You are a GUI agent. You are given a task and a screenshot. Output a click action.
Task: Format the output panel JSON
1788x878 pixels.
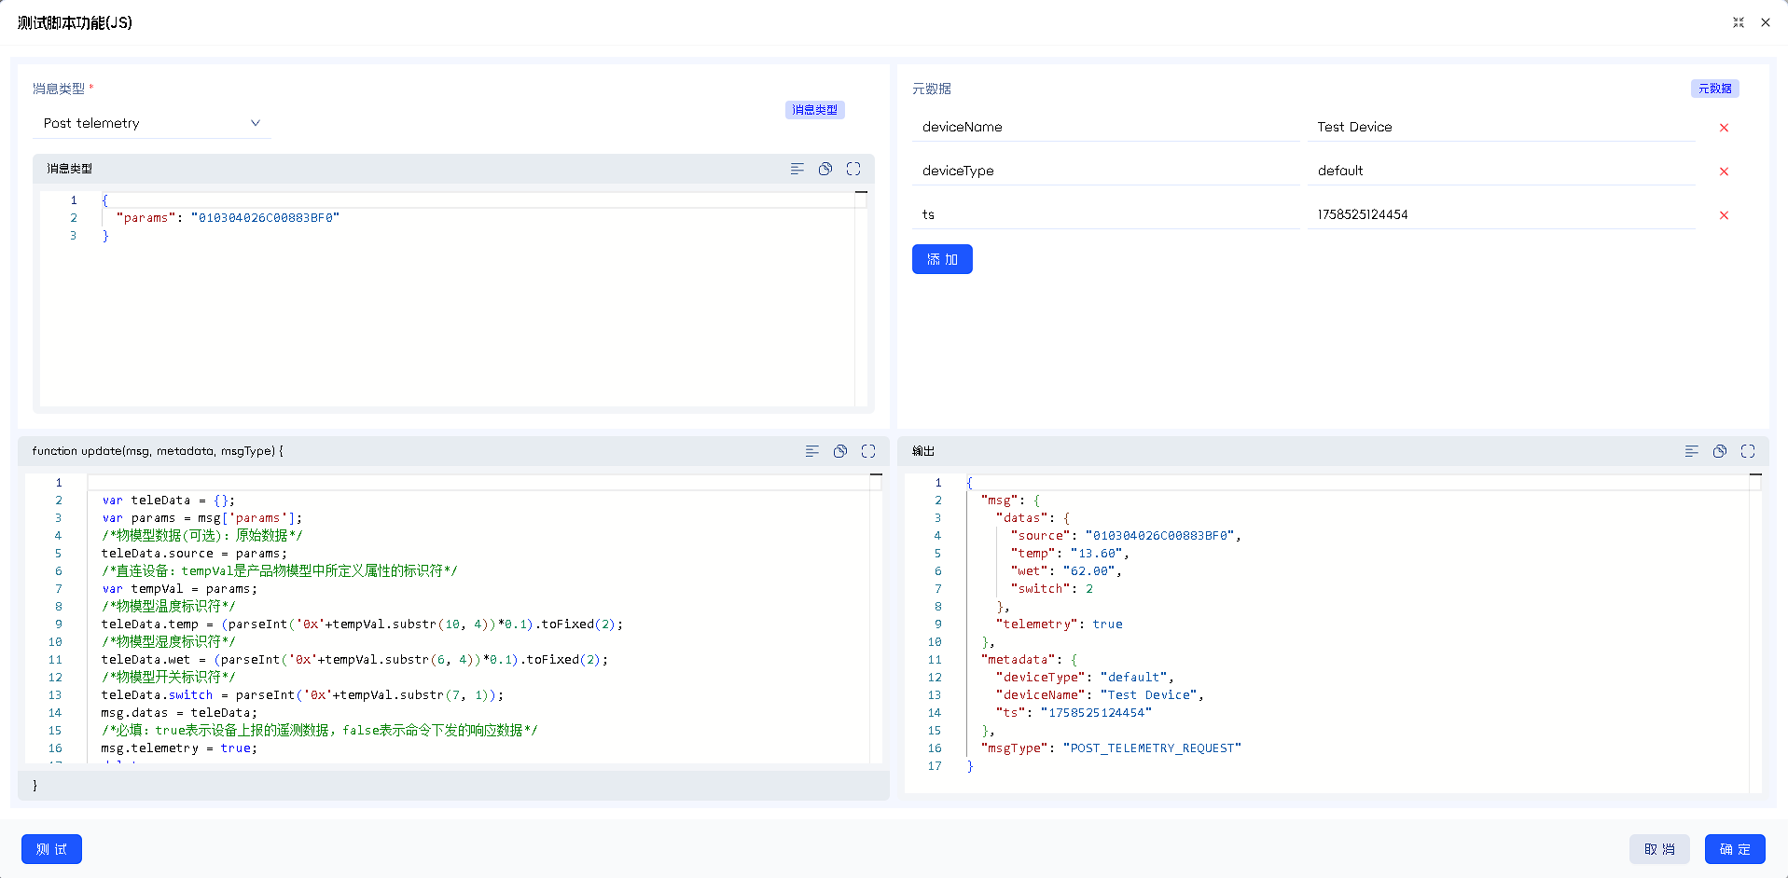[1692, 451]
